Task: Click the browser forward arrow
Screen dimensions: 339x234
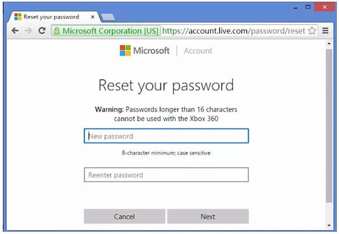Action: click(28, 31)
